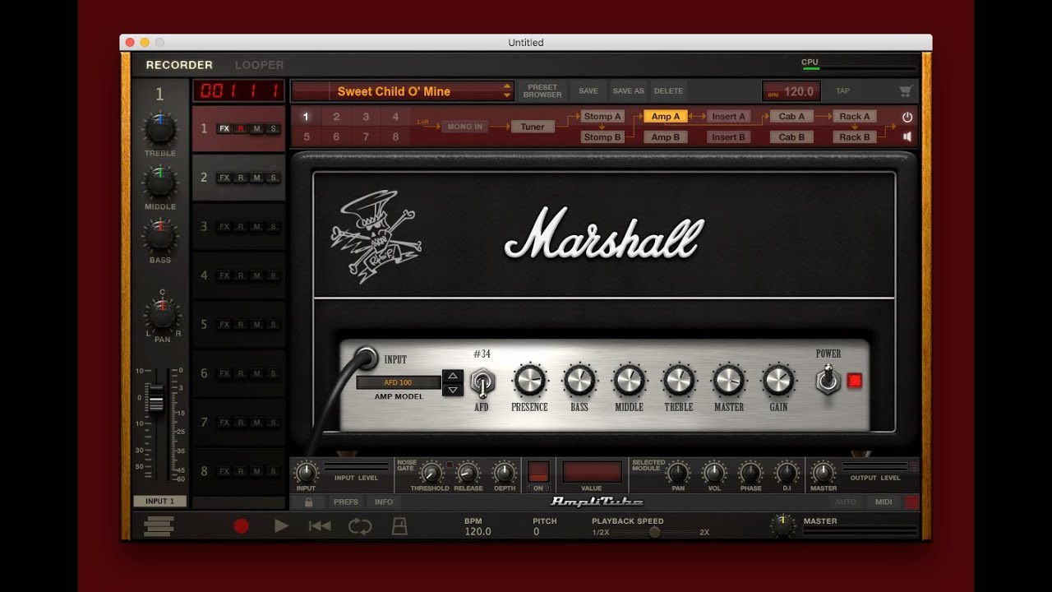This screenshot has height=592, width=1052.
Task: Click the SAVE AS button
Action: coord(628,91)
